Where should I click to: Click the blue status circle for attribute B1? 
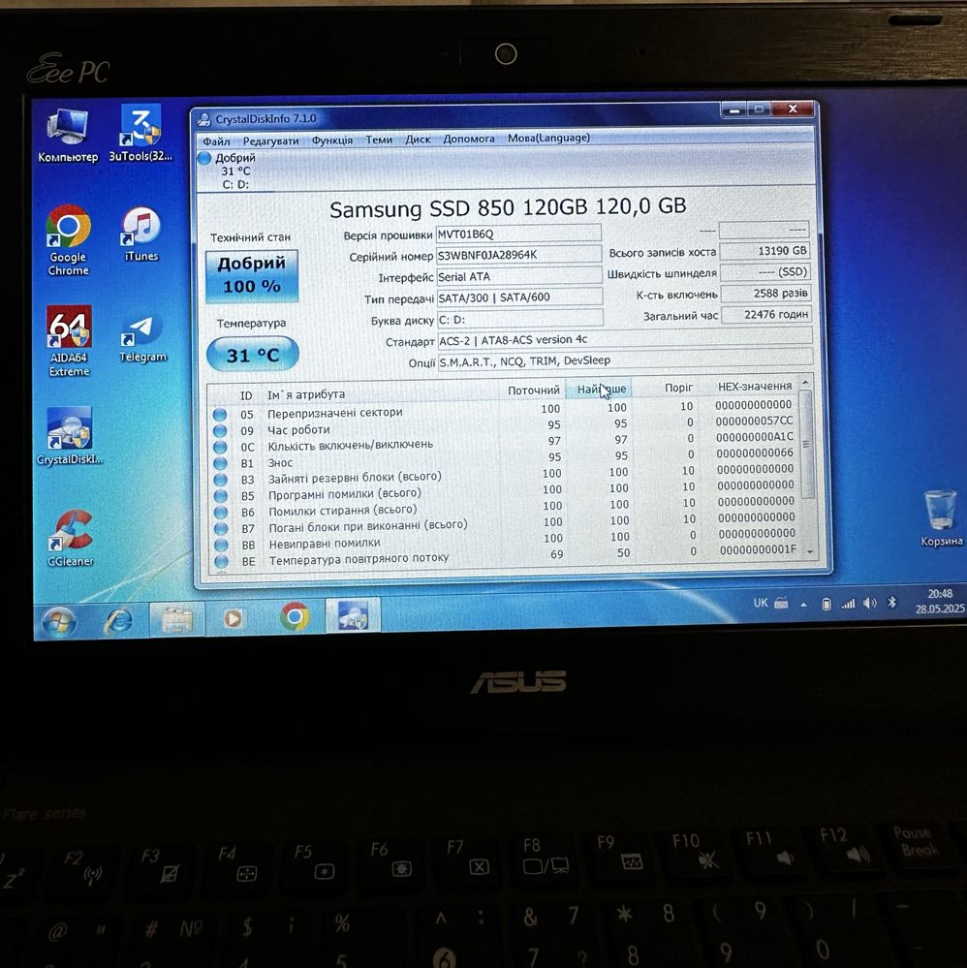click(x=221, y=463)
